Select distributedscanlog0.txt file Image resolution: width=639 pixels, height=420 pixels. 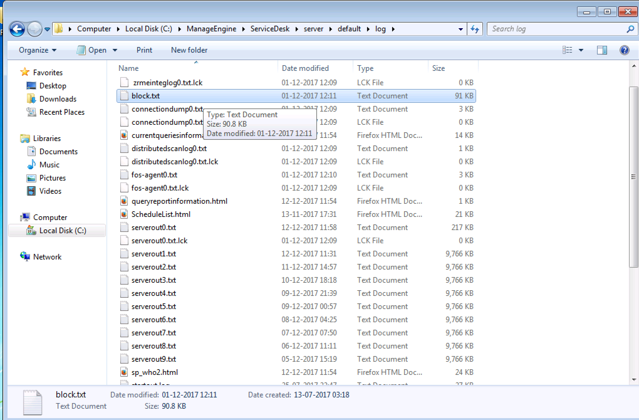(169, 149)
